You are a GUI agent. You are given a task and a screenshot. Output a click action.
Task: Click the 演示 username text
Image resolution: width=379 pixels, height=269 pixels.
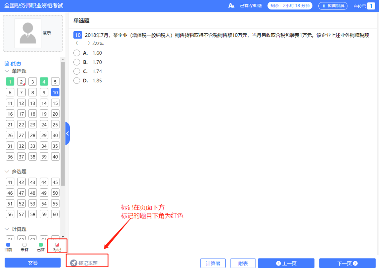tap(47, 33)
